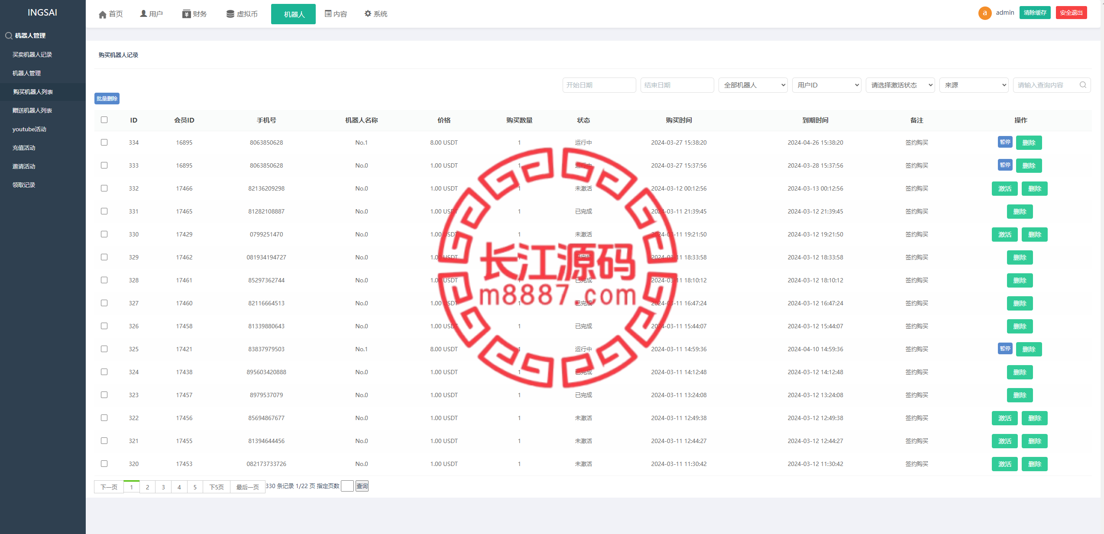The height and width of the screenshot is (534, 1104).
Task: Click 删除 delete icon for ID 331
Action: point(1020,211)
